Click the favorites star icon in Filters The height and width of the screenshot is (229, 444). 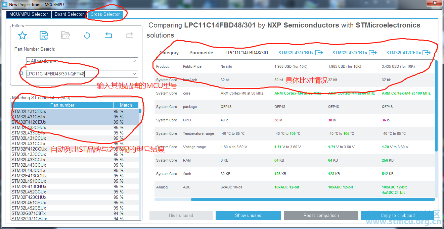[x=23, y=35]
